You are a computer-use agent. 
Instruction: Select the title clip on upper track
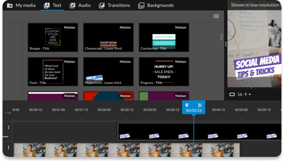point(199,131)
